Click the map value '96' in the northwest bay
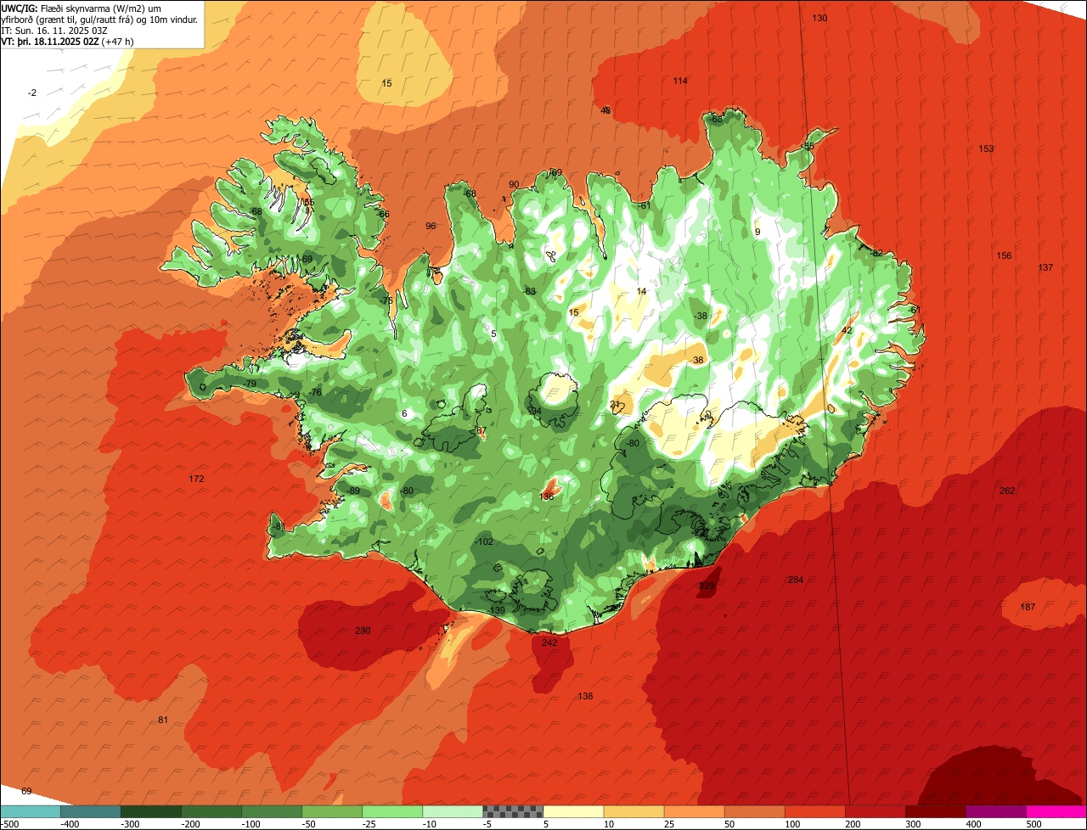The width and height of the screenshot is (1087, 830). point(431,226)
